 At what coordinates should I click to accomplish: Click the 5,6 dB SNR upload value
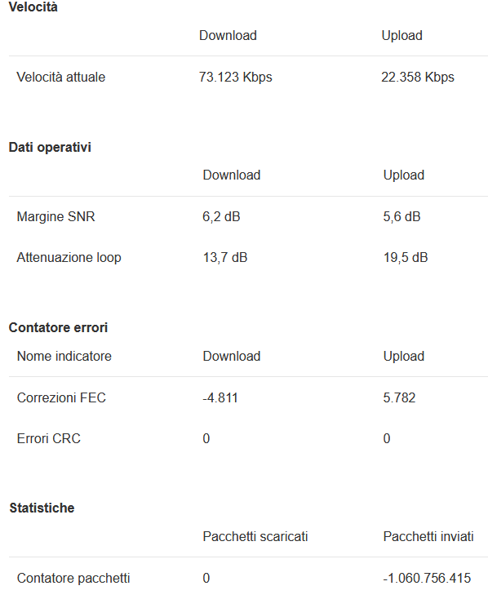[x=401, y=216]
